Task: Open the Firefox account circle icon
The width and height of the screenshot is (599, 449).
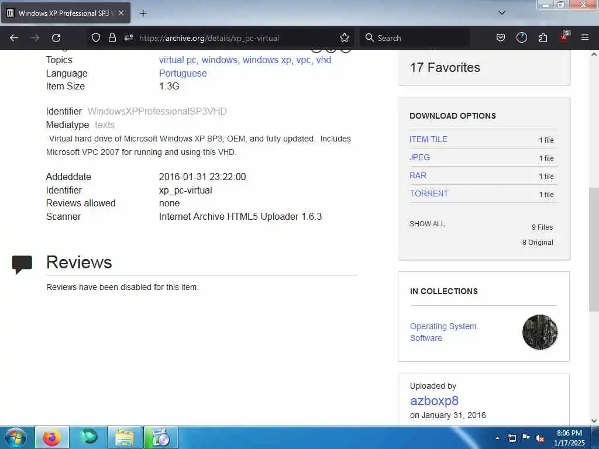Action: click(521, 38)
